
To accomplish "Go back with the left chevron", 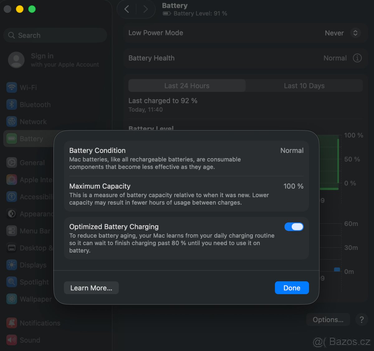I will [127, 9].
